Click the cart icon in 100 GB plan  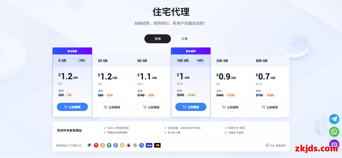184,107
